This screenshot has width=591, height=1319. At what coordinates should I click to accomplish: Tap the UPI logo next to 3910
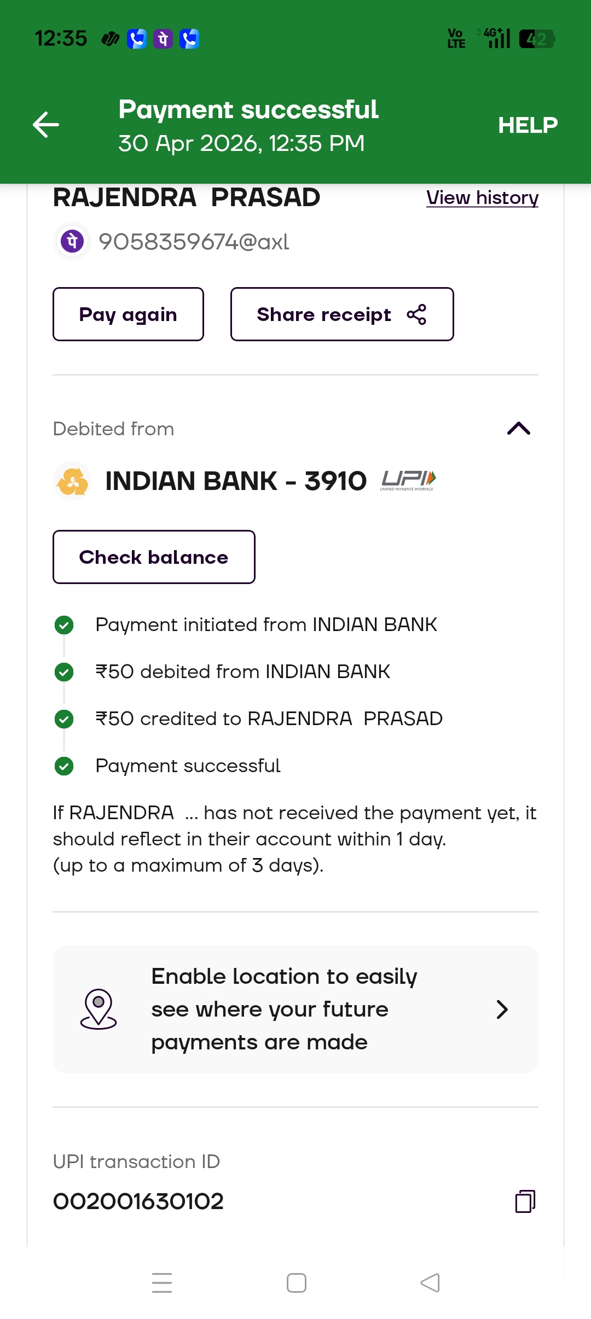[x=408, y=481]
